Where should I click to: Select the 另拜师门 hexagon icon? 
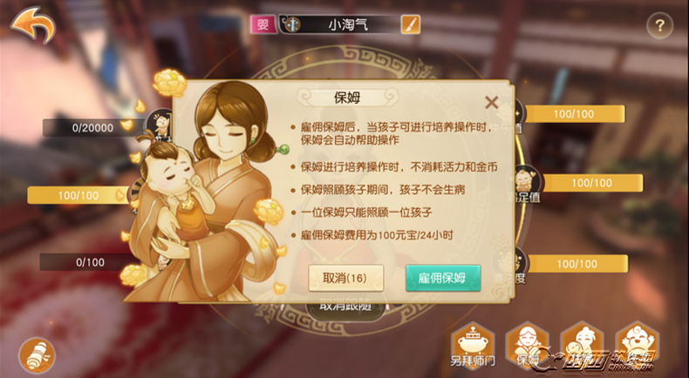click(473, 346)
